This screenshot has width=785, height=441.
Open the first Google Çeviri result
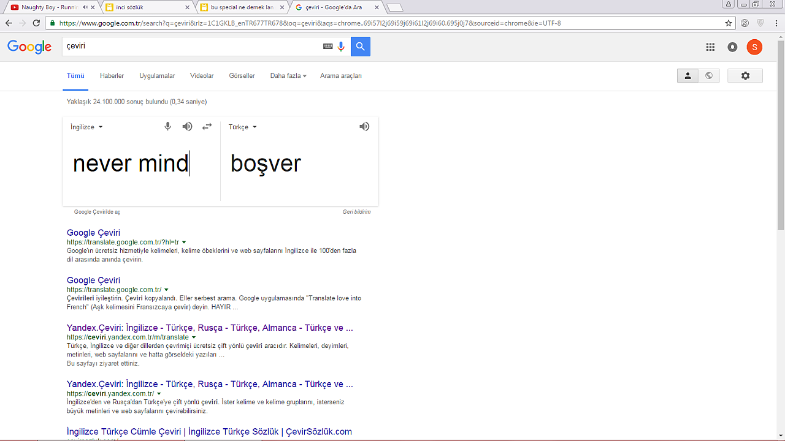point(93,233)
